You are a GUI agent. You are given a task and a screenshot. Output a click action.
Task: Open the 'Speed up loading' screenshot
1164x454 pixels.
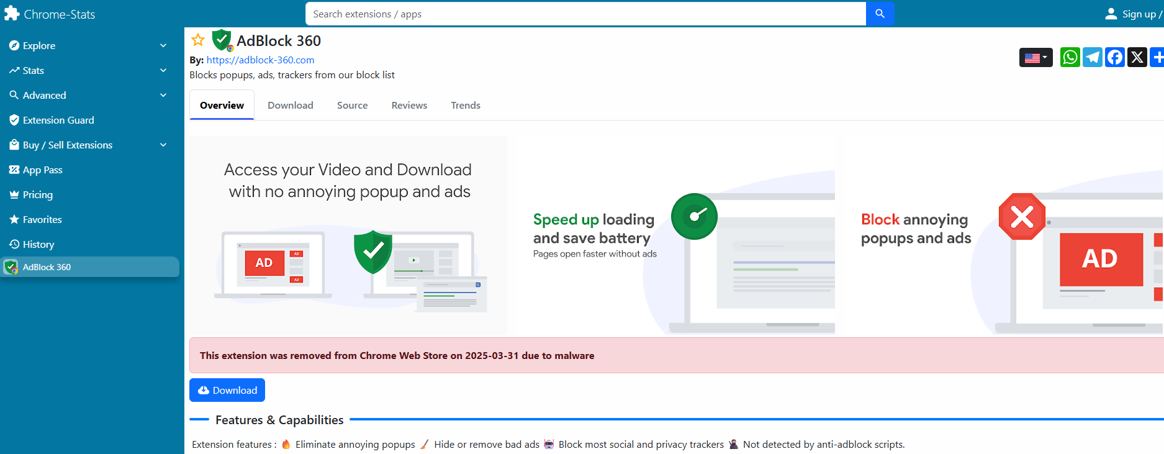tap(676, 235)
